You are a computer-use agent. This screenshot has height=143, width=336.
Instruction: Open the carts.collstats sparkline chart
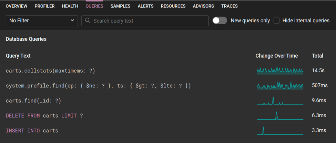click(280, 71)
